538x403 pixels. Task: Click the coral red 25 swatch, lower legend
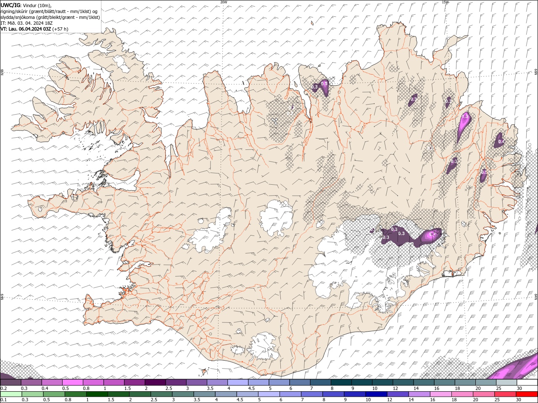(x=505, y=394)
